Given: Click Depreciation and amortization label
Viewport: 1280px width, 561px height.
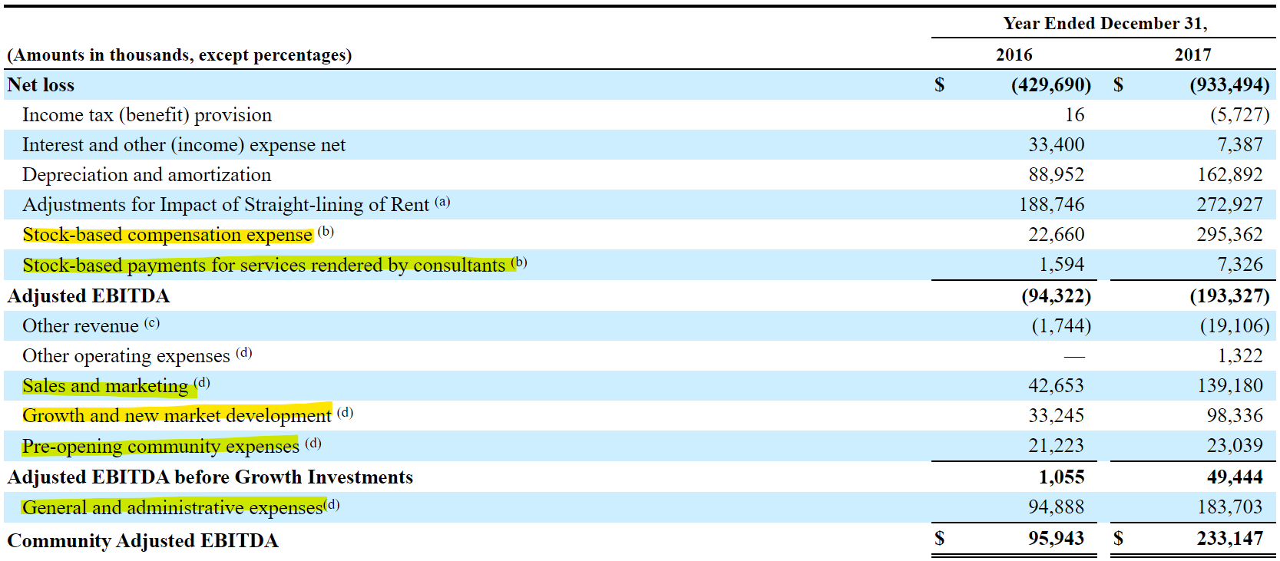Looking at the screenshot, I should tap(147, 175).
